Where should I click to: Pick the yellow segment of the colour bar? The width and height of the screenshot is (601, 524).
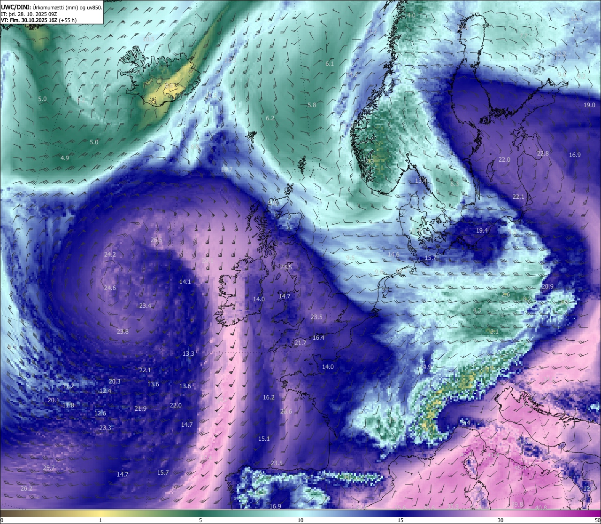pyautogui.click(x=101, y=513)
